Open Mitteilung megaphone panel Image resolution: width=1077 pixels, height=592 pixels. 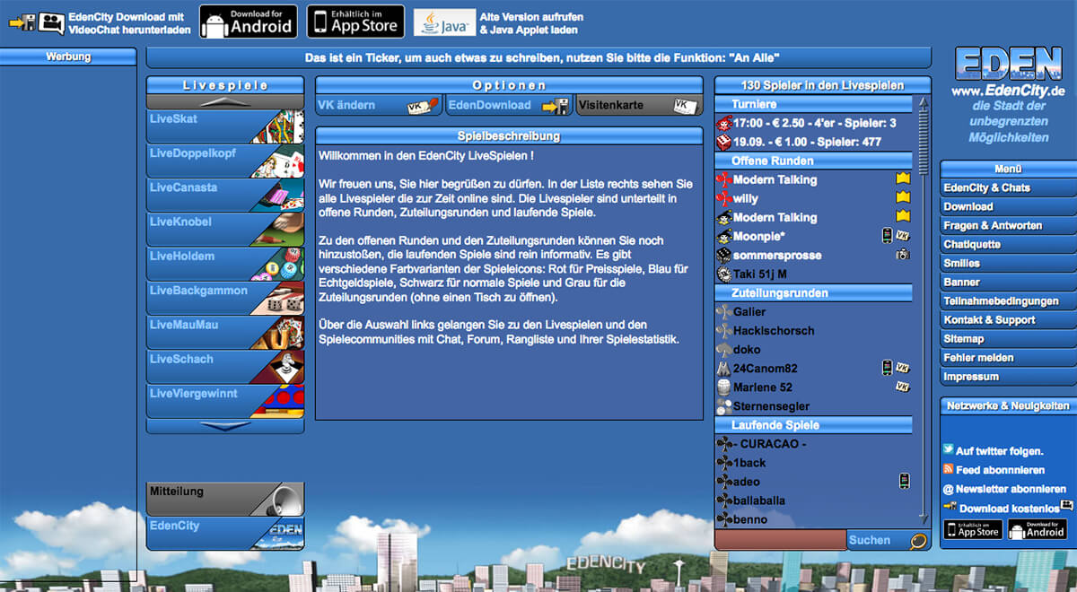(225, 499)
